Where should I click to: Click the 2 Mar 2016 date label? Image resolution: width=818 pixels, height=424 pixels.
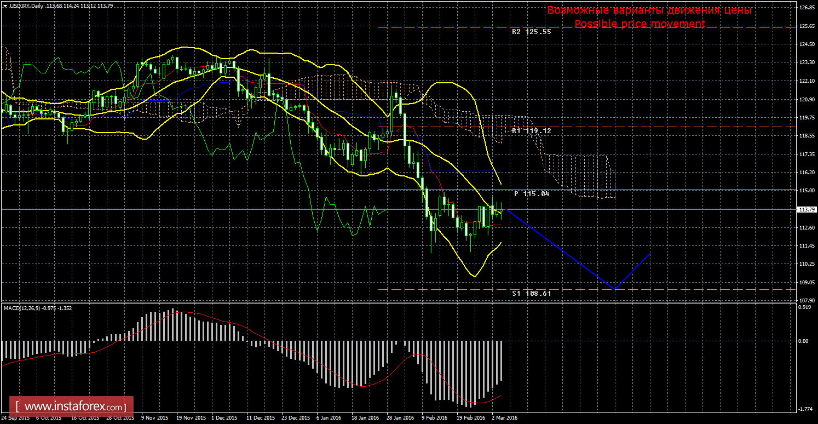coord(505,417)
